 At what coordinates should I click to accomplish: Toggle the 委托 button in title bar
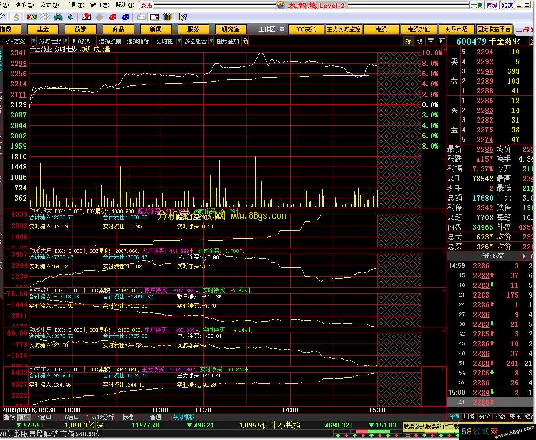point(146,5)
